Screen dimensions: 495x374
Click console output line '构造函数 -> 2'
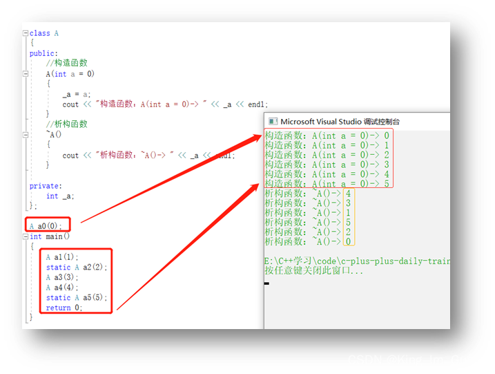tap(327, 155)
